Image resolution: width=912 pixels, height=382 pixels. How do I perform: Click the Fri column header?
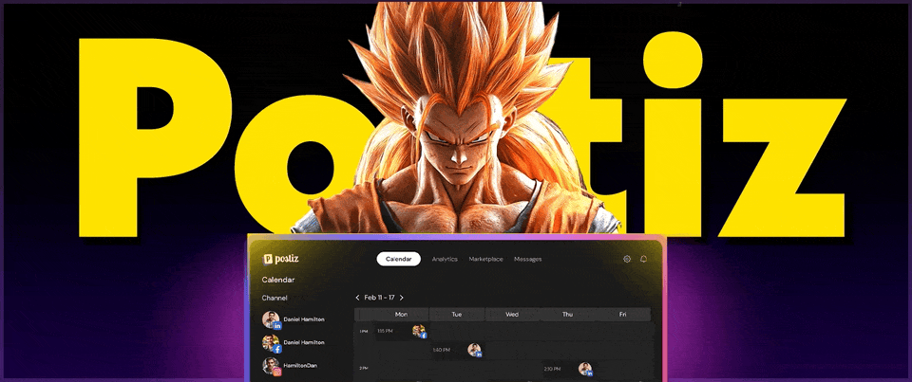coord(623,314)
